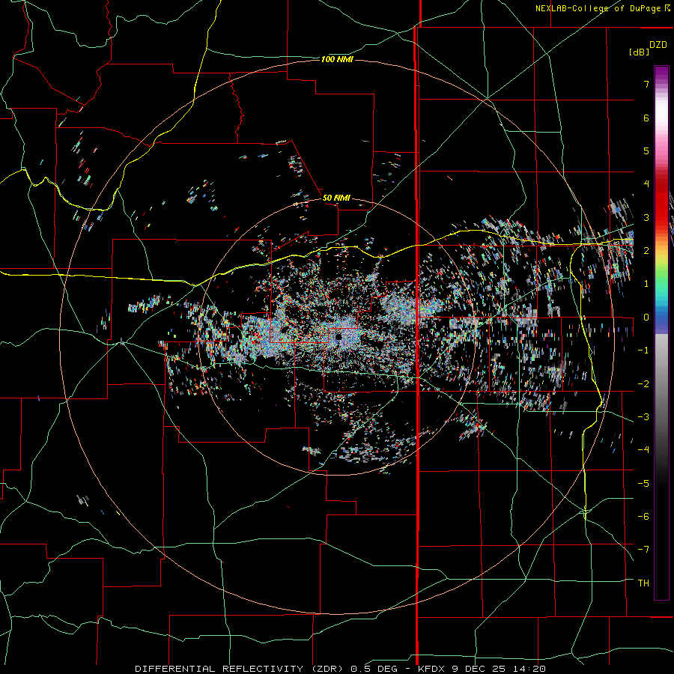Screen dimensions: 674x674
Task: Click the 50 NMI range ring label
Action: [x=336, y=198]
